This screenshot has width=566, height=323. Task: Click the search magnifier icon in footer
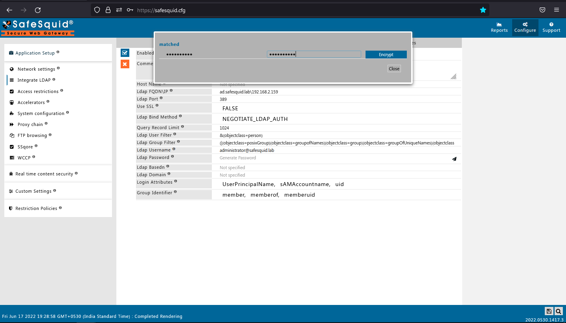tap(558, 311)
